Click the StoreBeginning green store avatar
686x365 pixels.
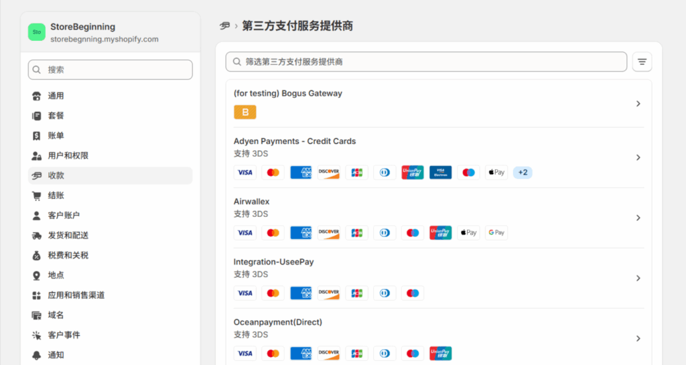pyautogui.click(x=37, y=32)
